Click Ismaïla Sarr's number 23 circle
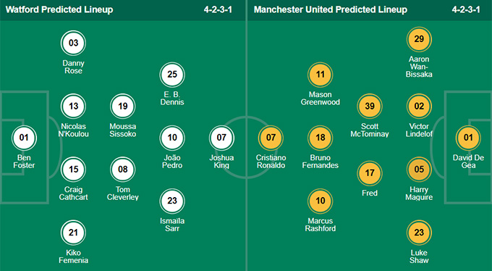Screen dimensions: 492x271 (172, 201)
